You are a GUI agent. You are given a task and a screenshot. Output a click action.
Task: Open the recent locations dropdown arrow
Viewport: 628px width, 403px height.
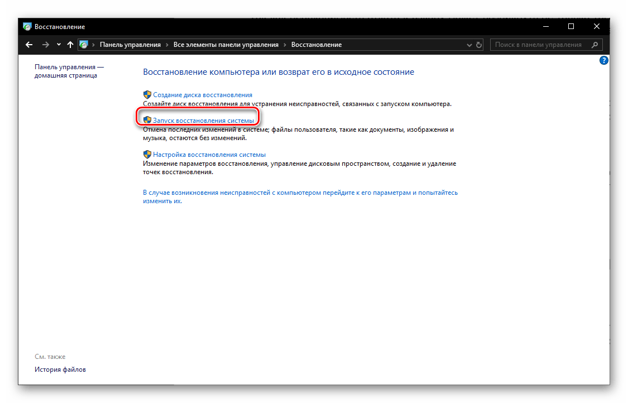click(x=59, y=45)
